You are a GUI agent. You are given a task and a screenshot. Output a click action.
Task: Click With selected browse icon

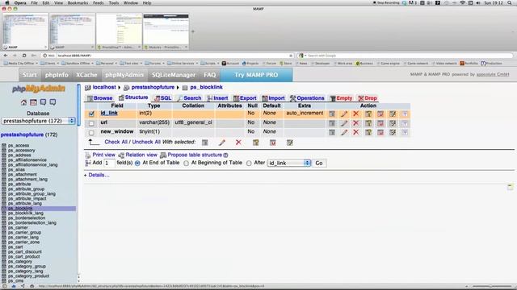click(204, 143)
